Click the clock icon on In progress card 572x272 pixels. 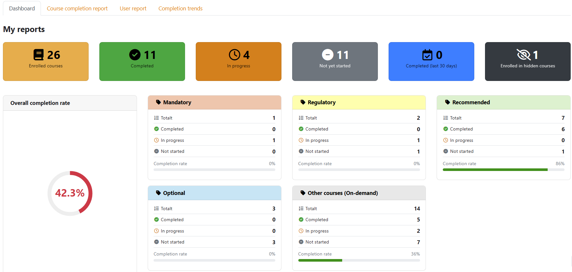pyautogui.click(x=234, y=55)
